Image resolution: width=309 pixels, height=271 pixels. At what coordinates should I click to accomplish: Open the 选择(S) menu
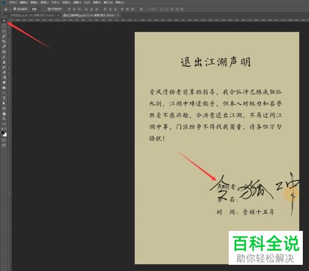pyautogui.click(x=66, y=2)
